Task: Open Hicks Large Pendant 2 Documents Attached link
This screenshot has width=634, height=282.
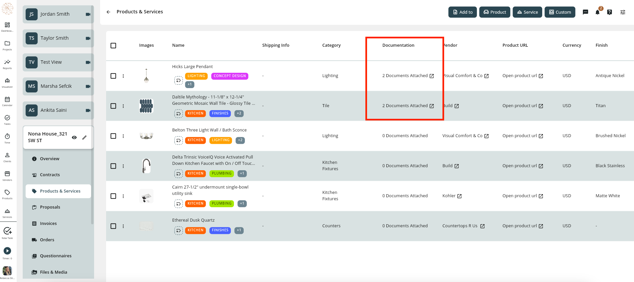Action: 408,76
